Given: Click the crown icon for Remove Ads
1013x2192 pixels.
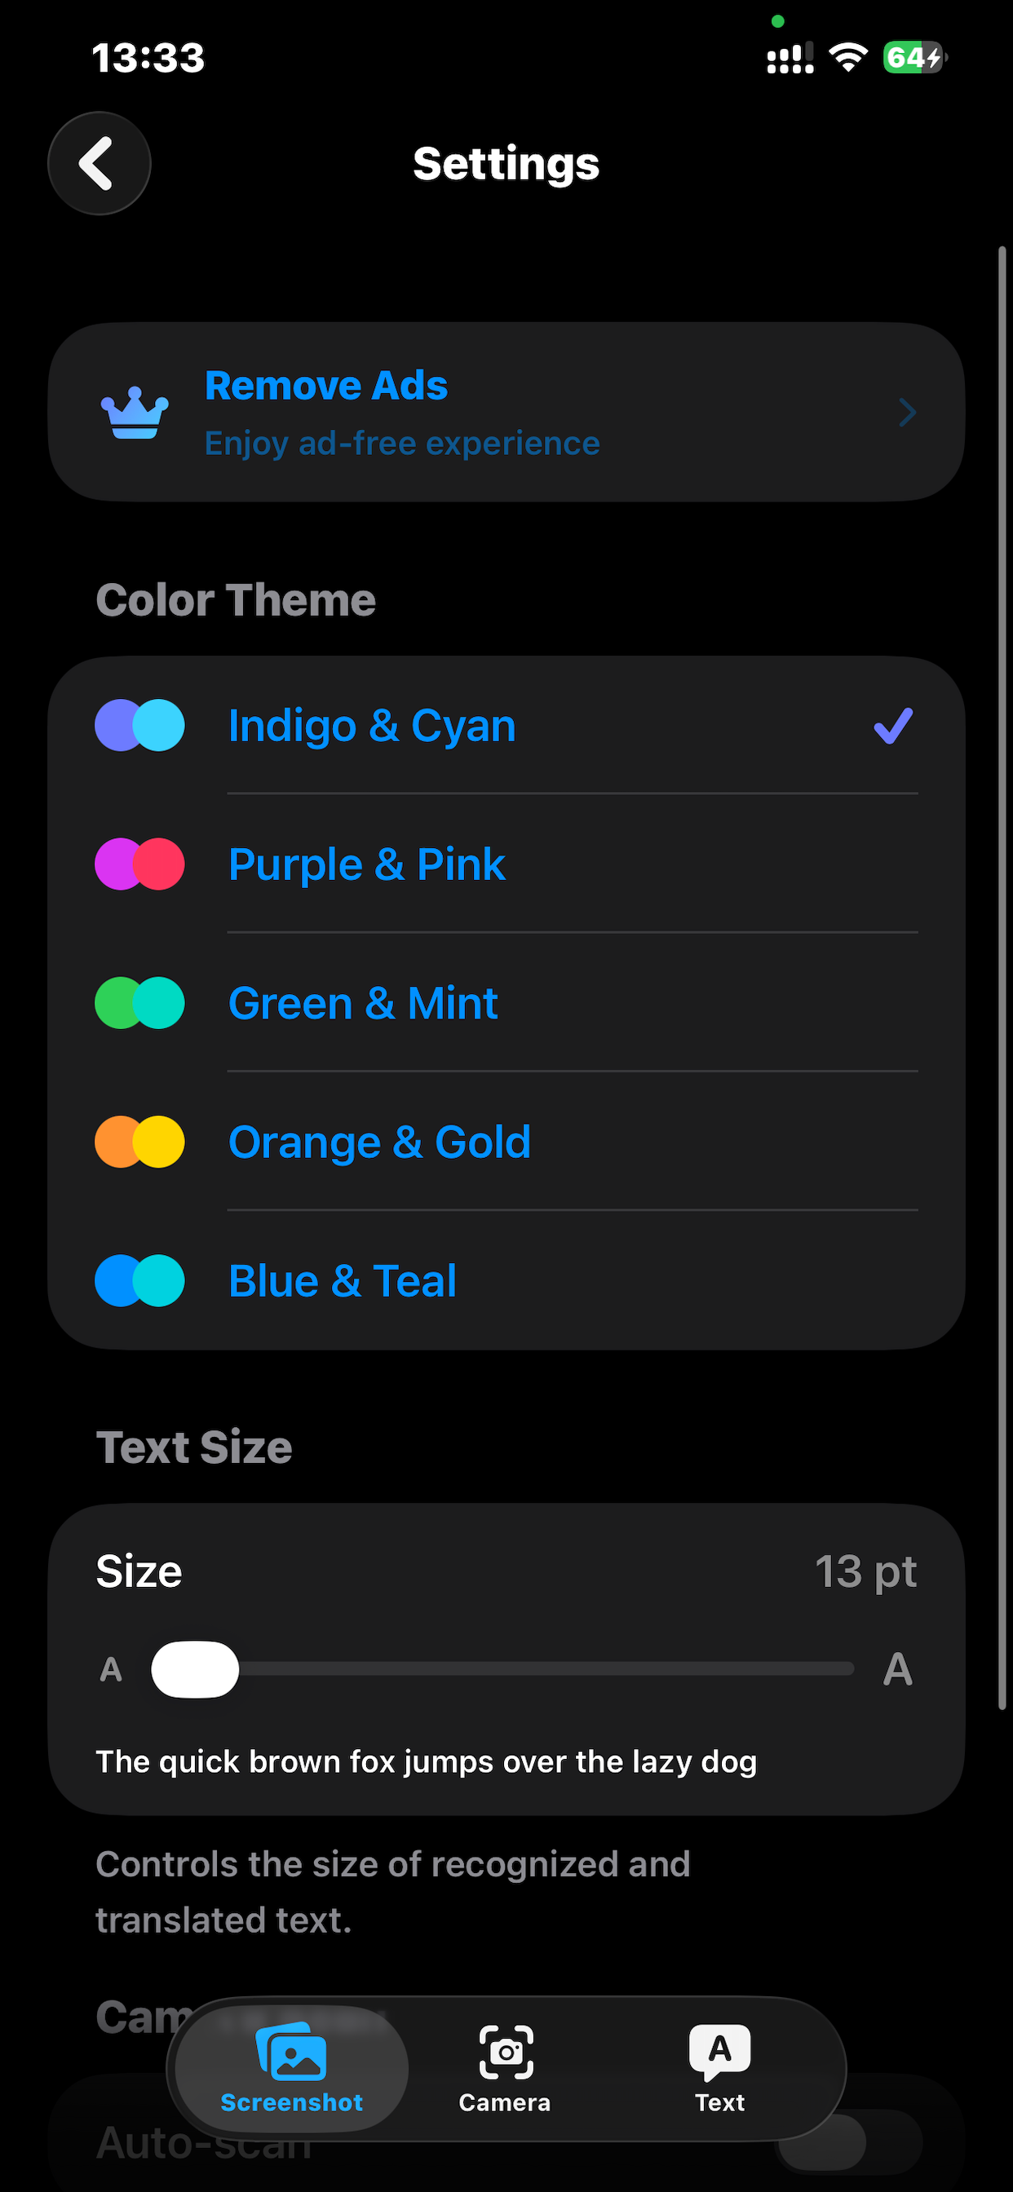Looking at the screenshot, I should 135,413.
